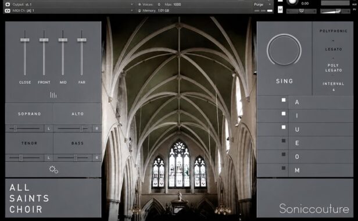Toggle the I vowel checkbox
This screenshot has height=221, width=358.
(x=284, y=113)
